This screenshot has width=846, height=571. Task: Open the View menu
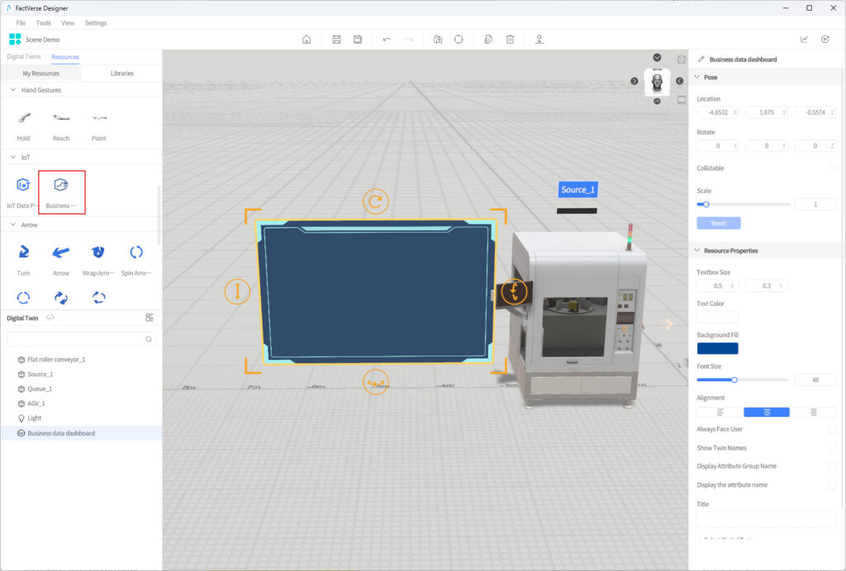pyautogui.click(x=68, y=23)
